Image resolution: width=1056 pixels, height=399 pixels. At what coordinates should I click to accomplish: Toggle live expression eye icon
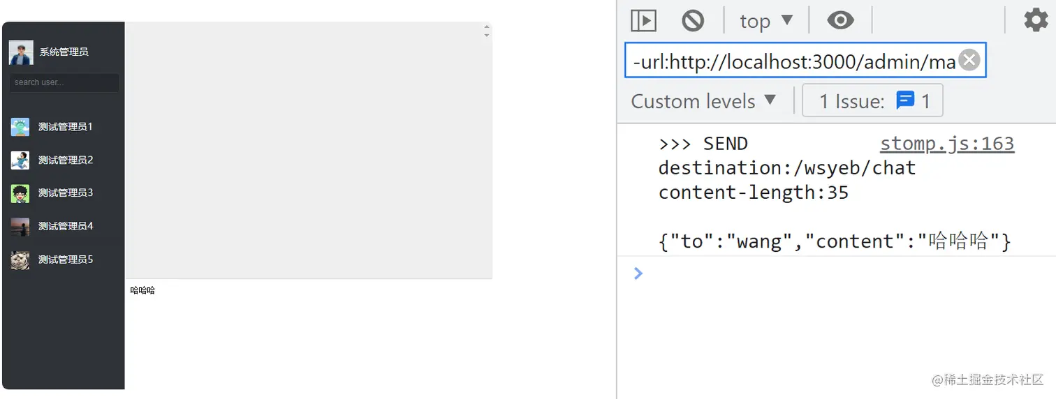[x=840, y=21]
